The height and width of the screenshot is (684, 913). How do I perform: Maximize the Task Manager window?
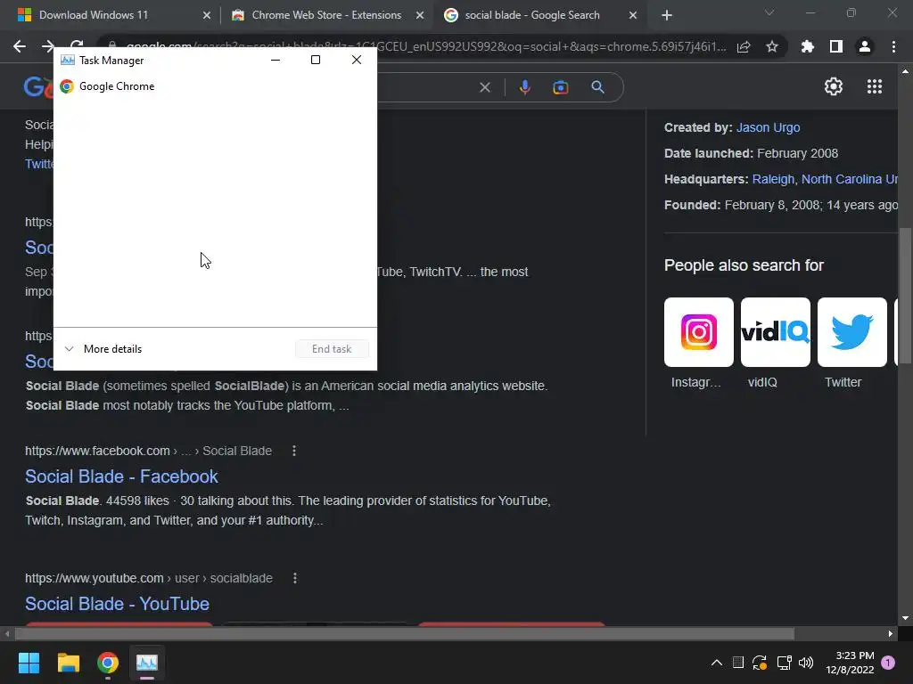316,60
